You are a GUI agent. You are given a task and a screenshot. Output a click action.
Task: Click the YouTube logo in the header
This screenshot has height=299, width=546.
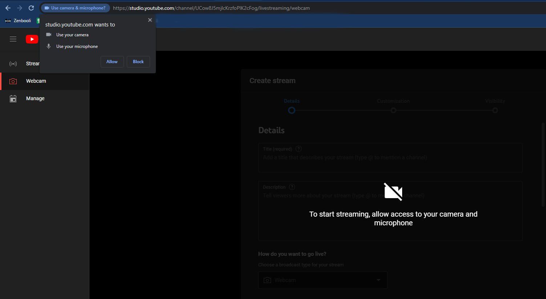coord(32,39)
